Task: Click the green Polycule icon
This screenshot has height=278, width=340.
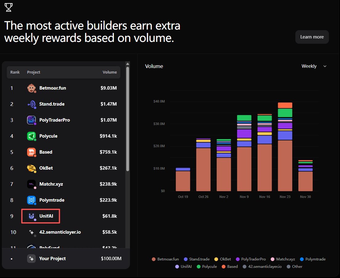Action: click(31, 136)
